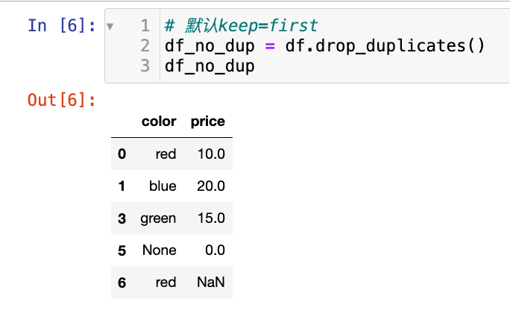The image size is (510, 319).
Task: Click the green cell in the color column
Action: click(x=158, y=218)
